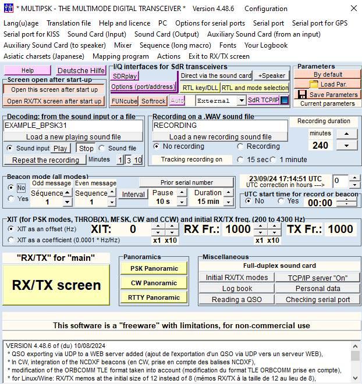Viewport: 362px width, 384px height.
Task: Increase the Odd message sequence number
Action: [x=68, y=192]
